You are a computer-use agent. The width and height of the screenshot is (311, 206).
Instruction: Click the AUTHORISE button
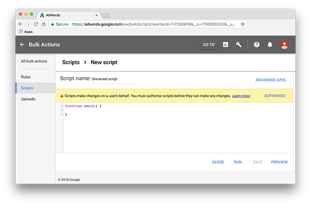point(275,96)
